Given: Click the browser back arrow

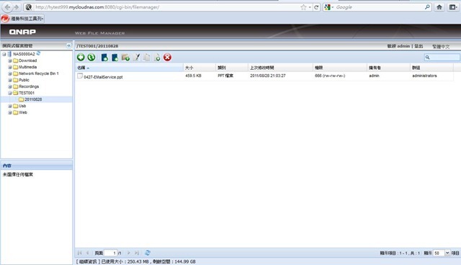Looking at the screenshot, I should 8,7.
